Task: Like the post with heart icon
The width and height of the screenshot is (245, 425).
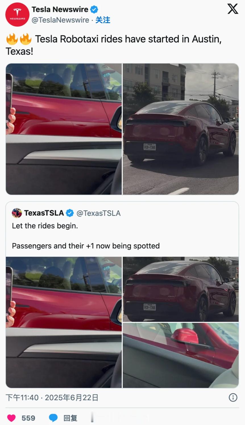Action: pos(11,418)
